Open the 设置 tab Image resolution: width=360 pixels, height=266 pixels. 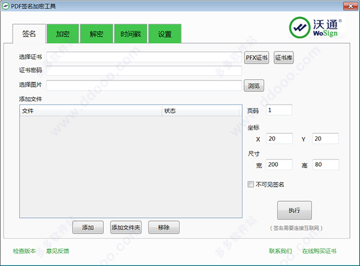[x=165, y=34]
